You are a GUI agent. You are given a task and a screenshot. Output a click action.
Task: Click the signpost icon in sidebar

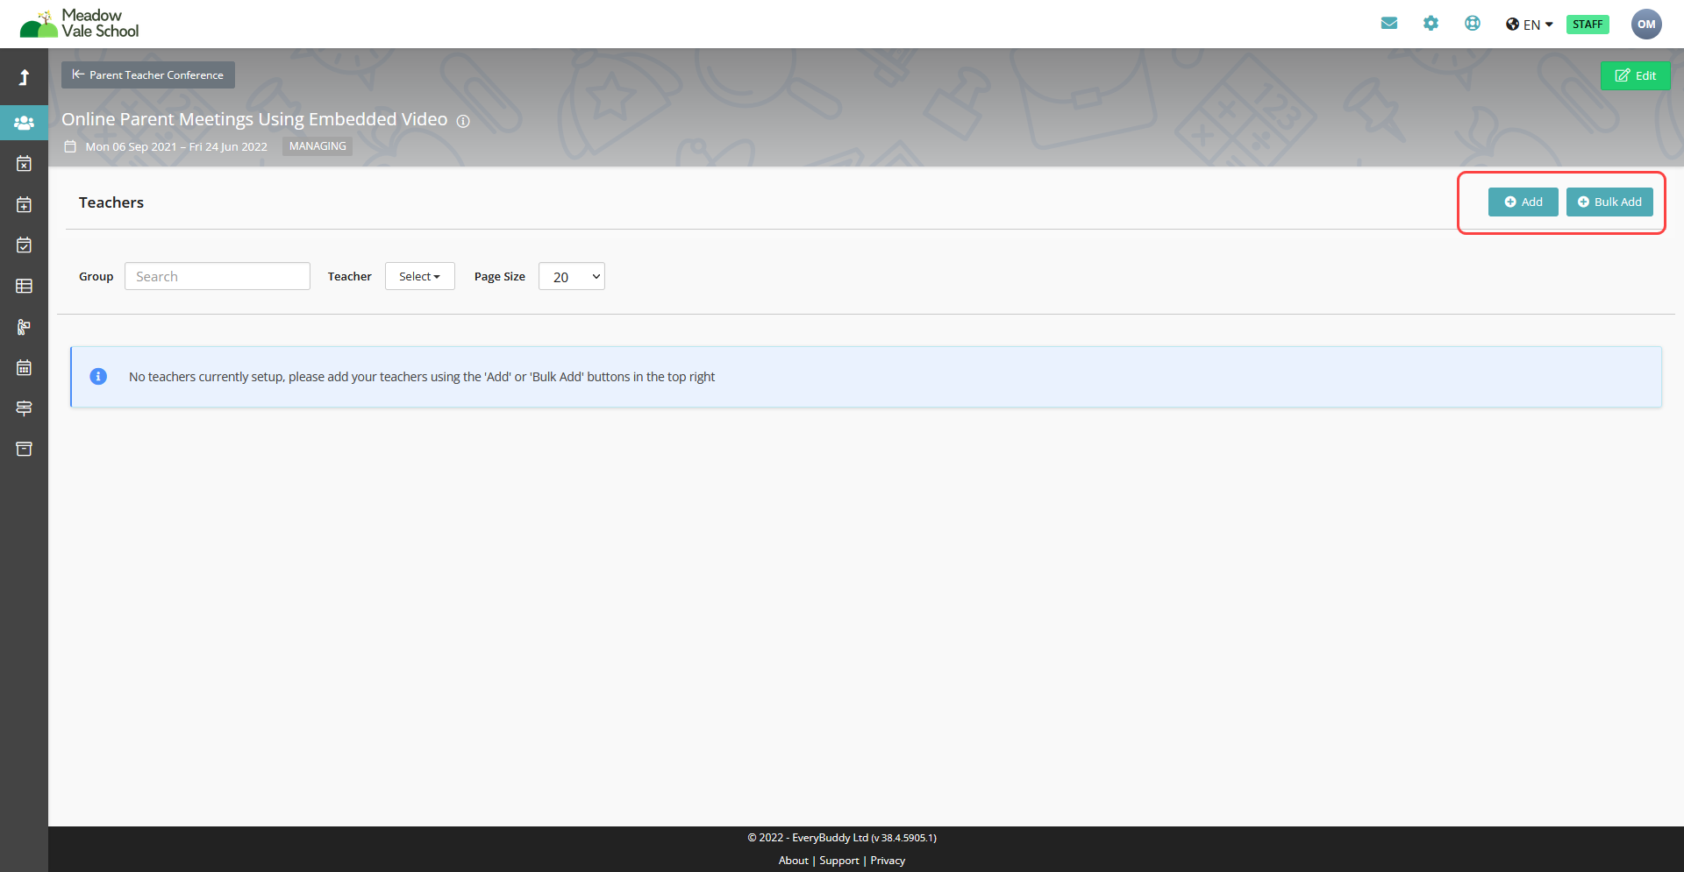coord(24,408)
